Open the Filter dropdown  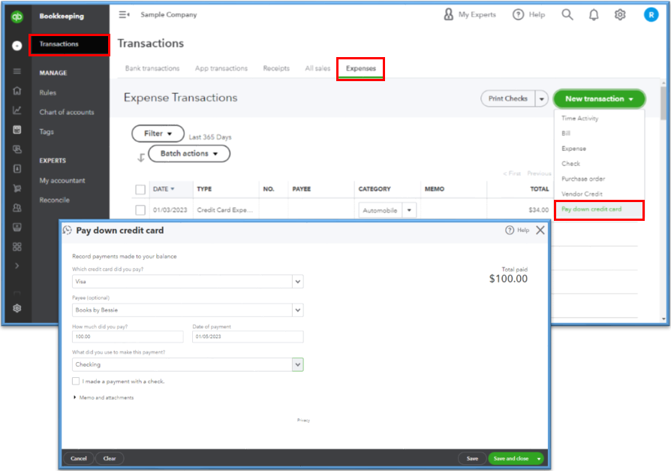[x=158, y=134]
